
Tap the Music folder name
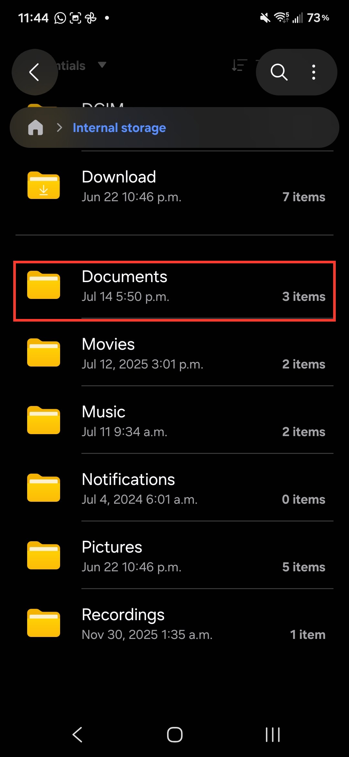tap(103, 412)
